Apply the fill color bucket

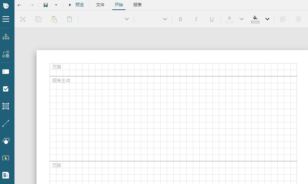pos(255,19)
